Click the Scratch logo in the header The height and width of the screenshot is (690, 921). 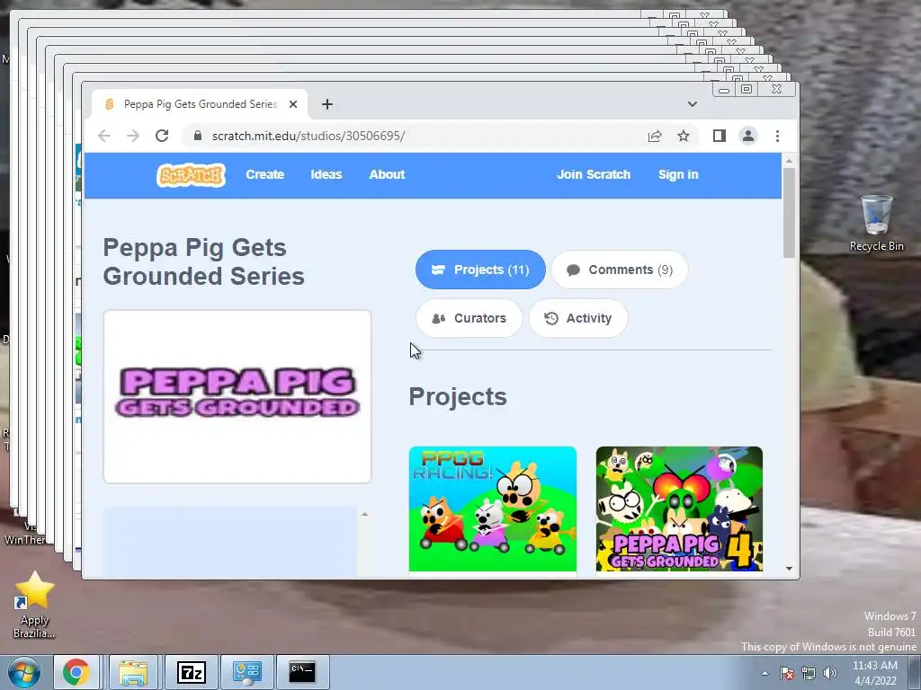tap(191, 175)
